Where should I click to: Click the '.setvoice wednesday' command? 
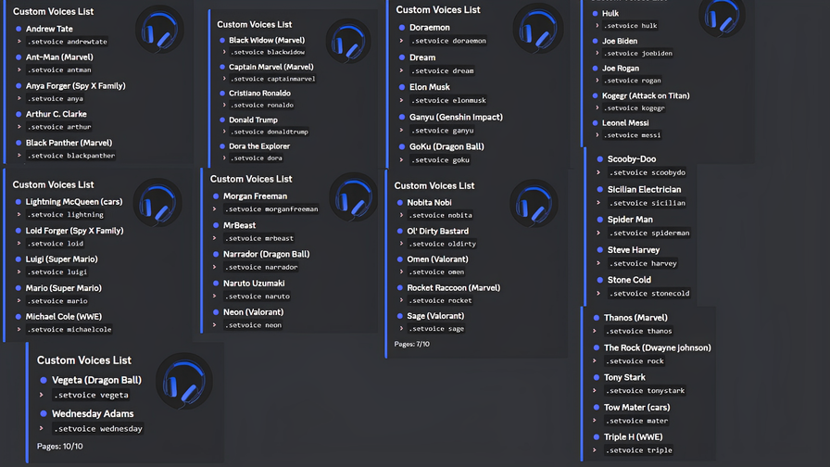[x=98, y=429]
